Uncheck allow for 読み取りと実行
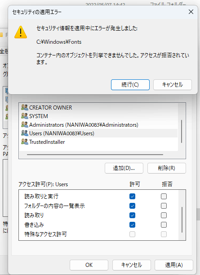 (x=132, y=196)
